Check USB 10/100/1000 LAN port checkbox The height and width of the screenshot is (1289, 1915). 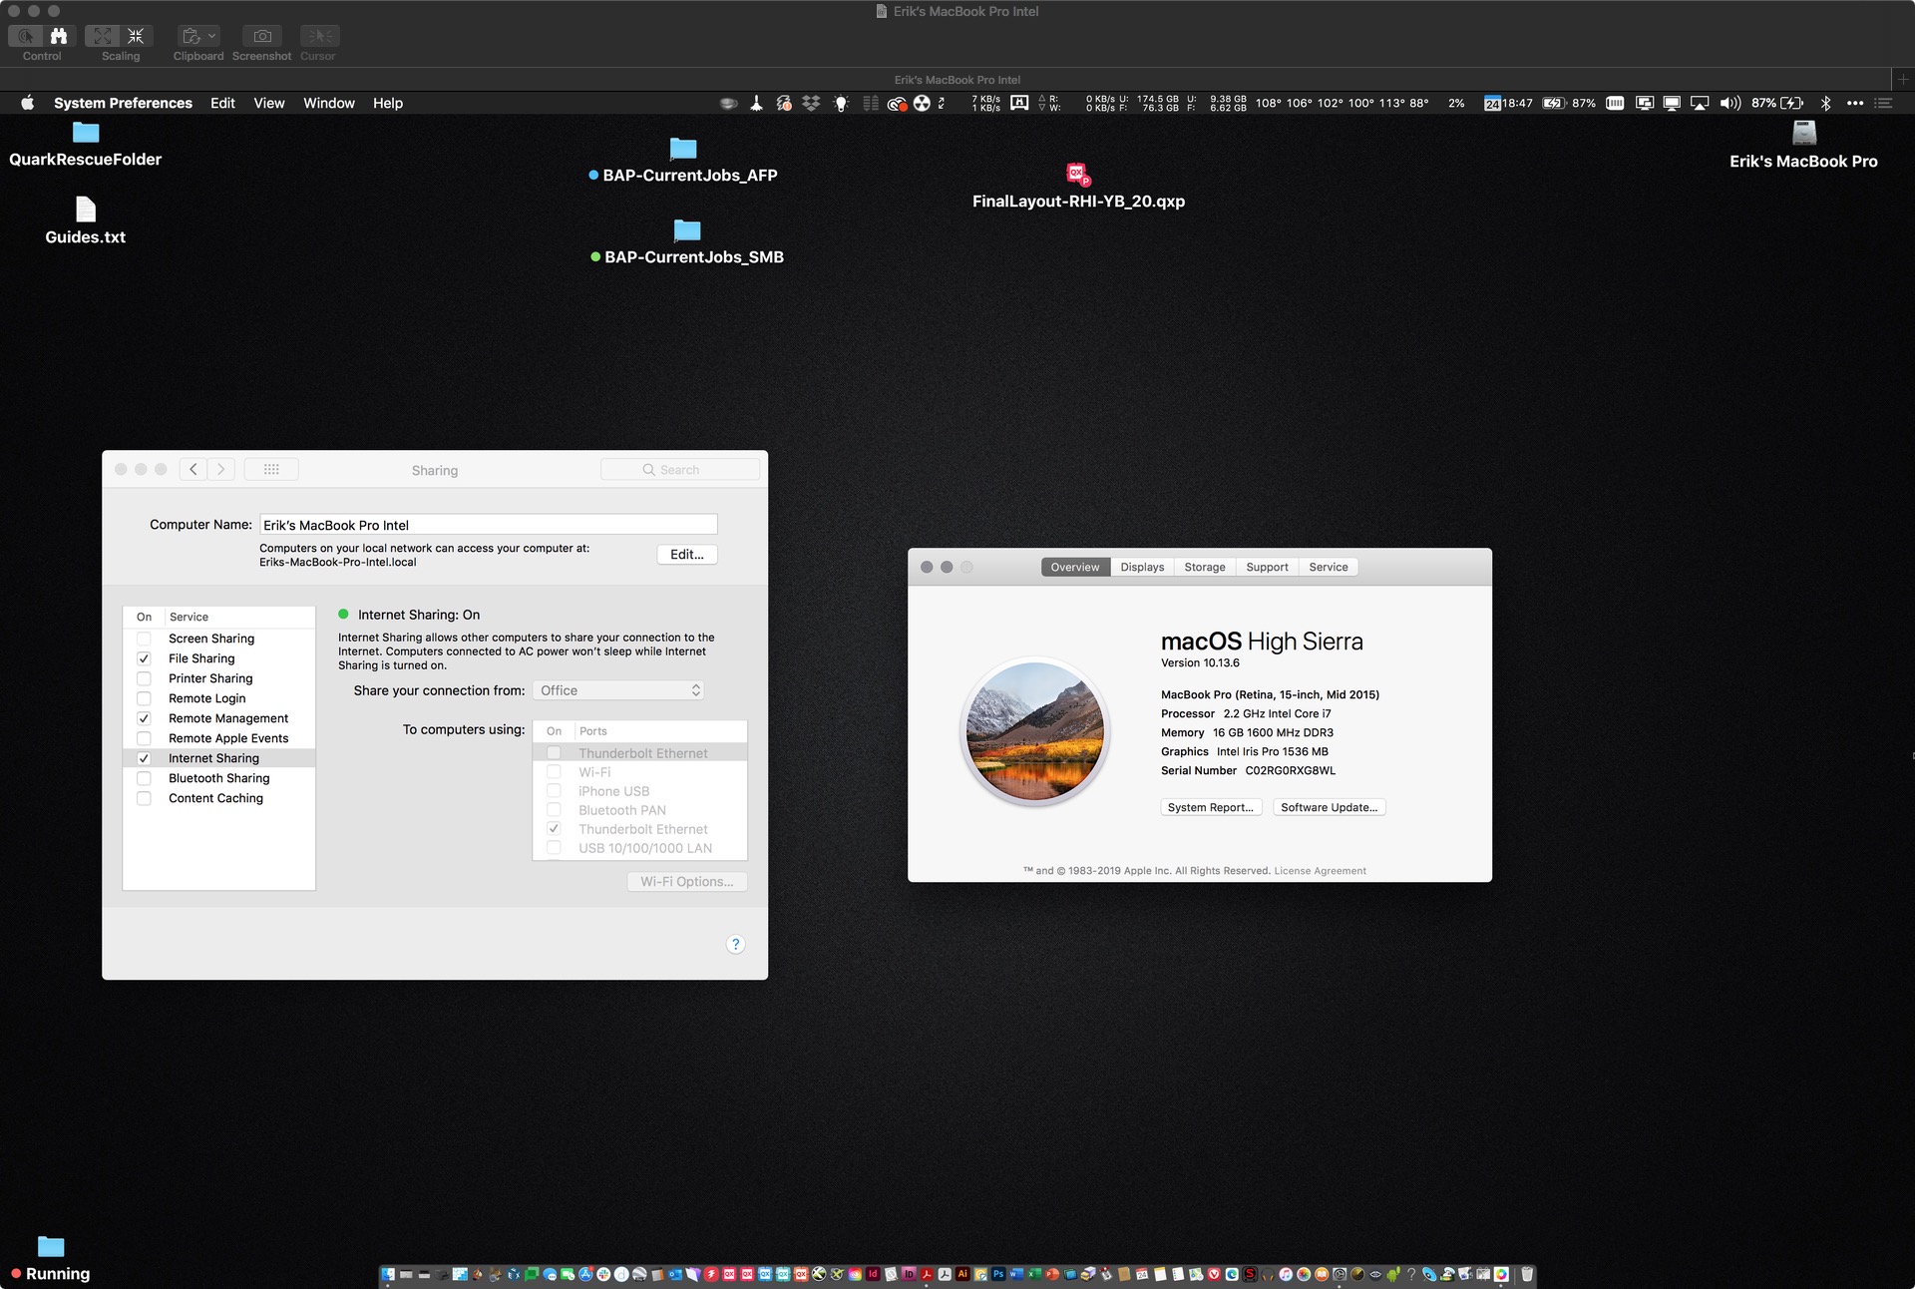[x=554, y=848]
